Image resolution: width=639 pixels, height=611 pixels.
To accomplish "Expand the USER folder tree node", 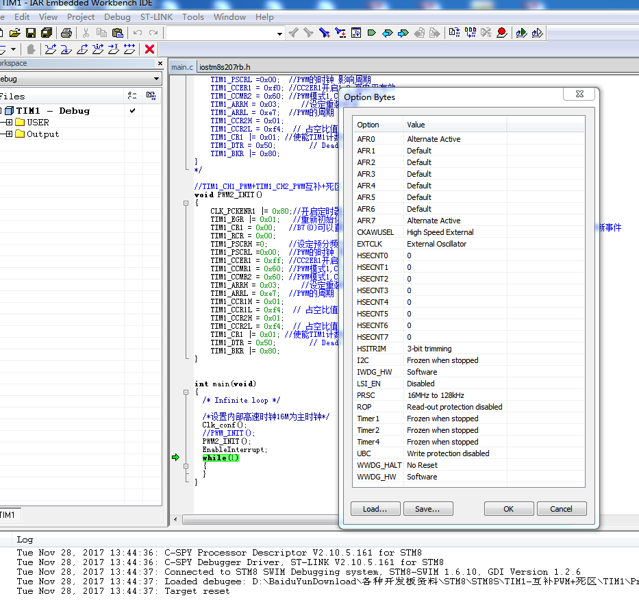I will [x=9, y=123].
